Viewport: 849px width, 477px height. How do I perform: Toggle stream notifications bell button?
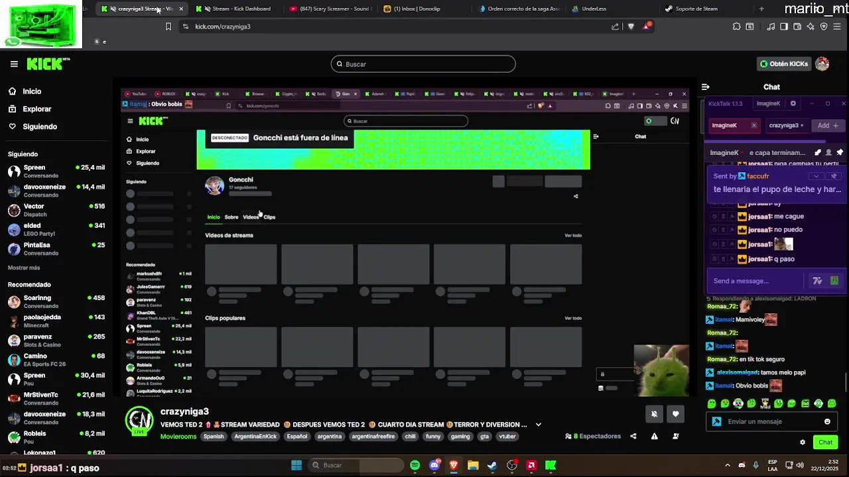[x=654, y=414]
